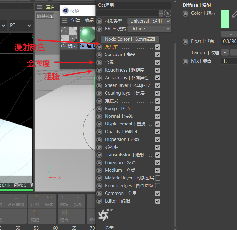Viewport: 237px width, 230px height.
Task: Open the dropdown left of PT
Action: pyautogui.click(x=3, y=26)
